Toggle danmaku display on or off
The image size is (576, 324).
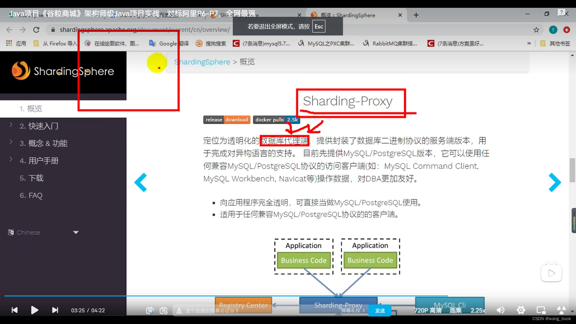pos(150,310)
